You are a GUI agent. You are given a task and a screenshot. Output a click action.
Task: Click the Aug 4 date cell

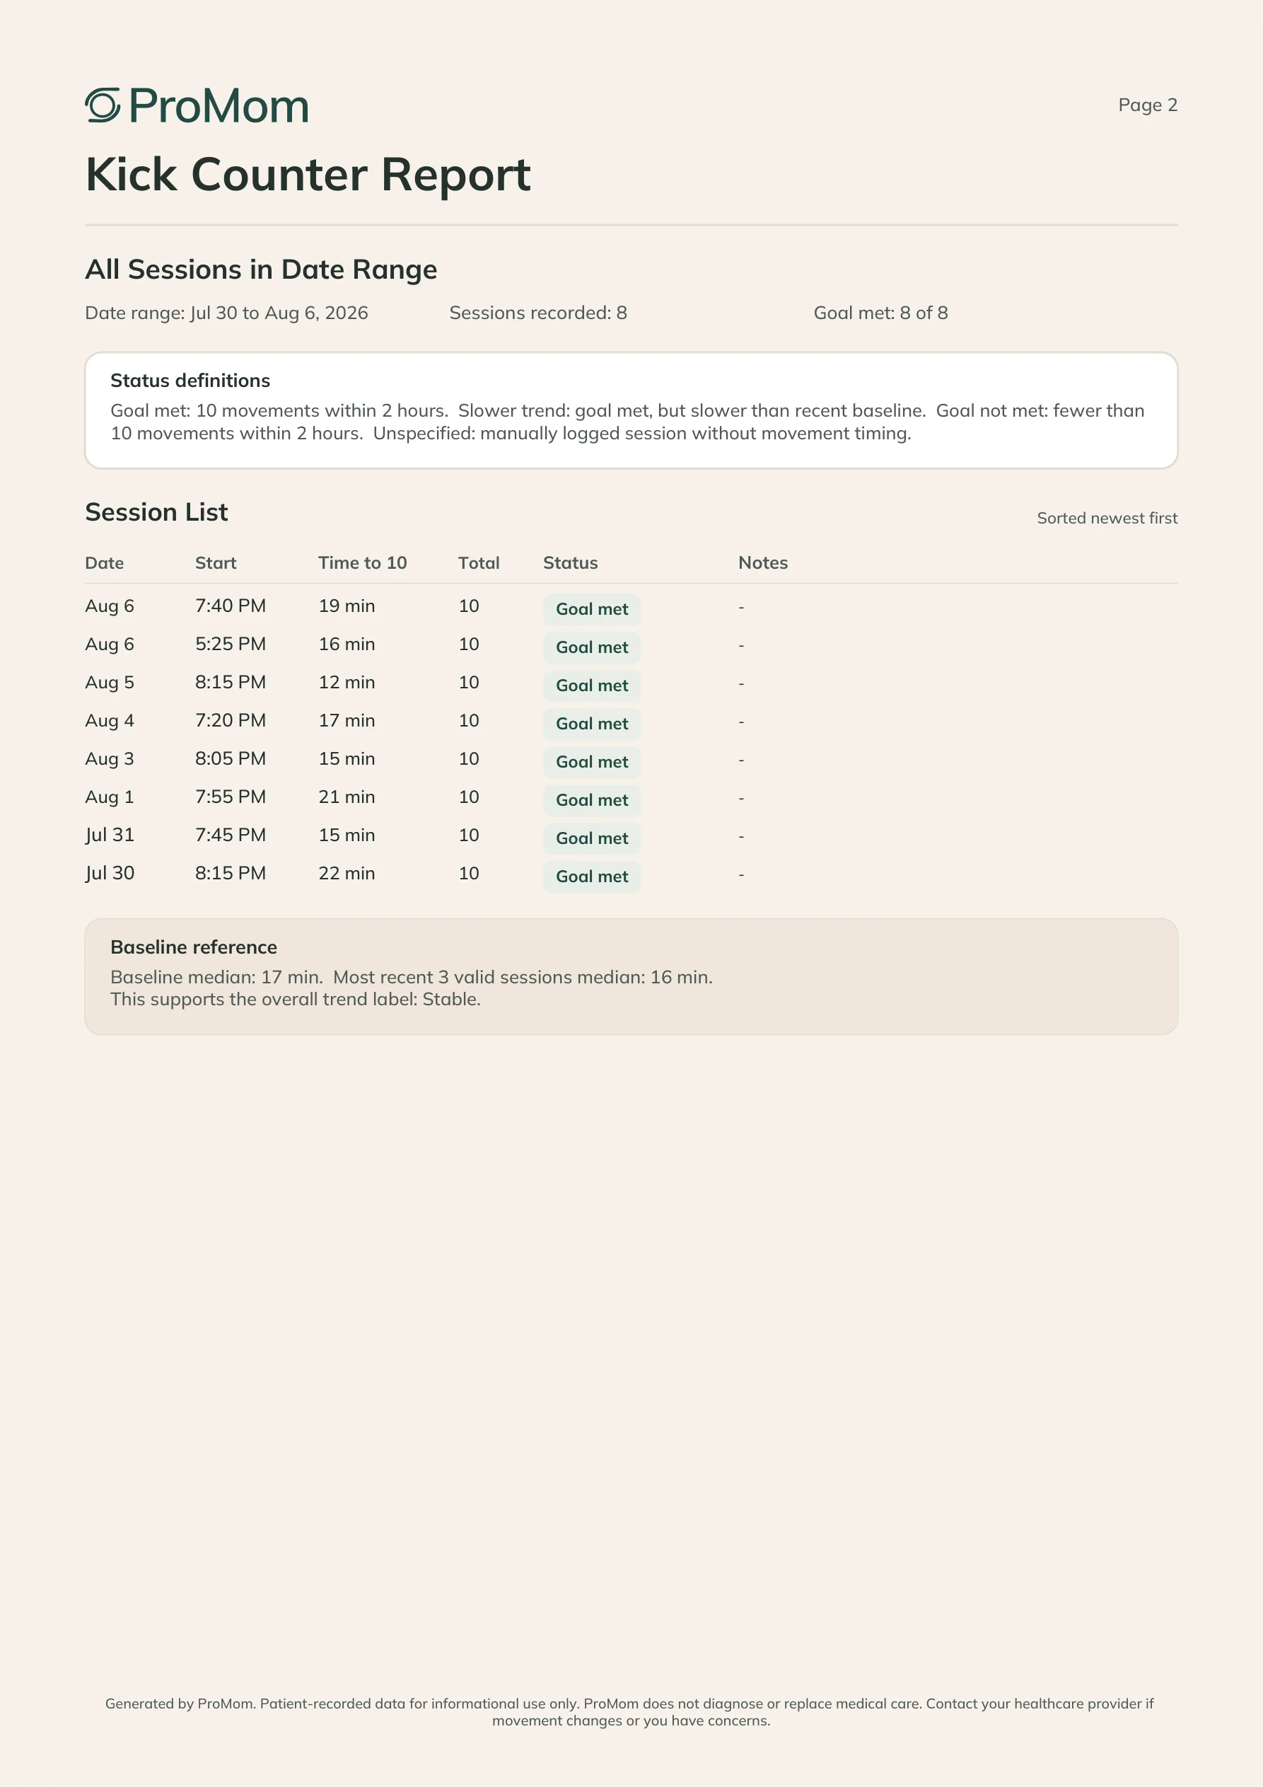tap(110, 721)
